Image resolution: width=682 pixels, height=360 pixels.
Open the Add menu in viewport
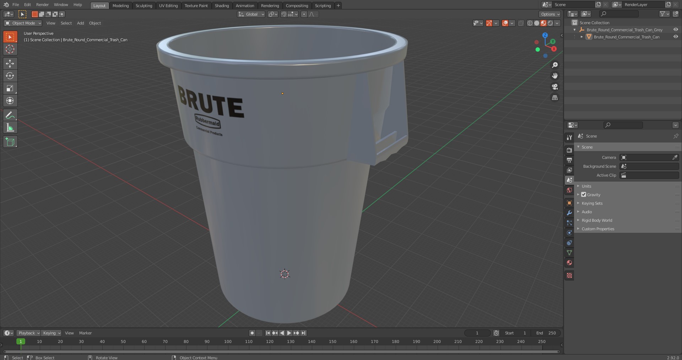[81, 23]
